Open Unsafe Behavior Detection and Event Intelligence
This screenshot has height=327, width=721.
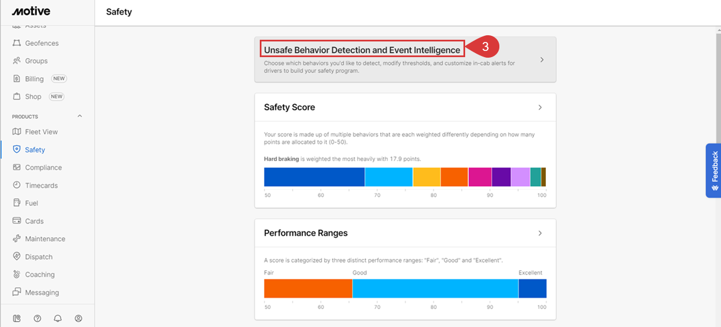[x=362, y=50]
